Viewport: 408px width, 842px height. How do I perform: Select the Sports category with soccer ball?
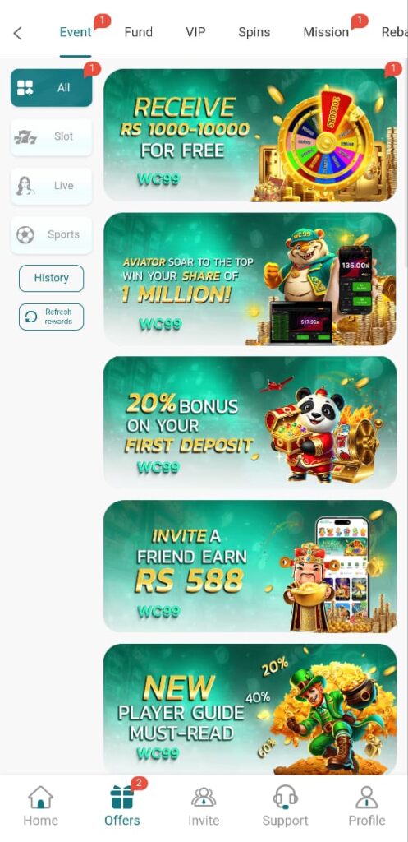tap(52, 234)
